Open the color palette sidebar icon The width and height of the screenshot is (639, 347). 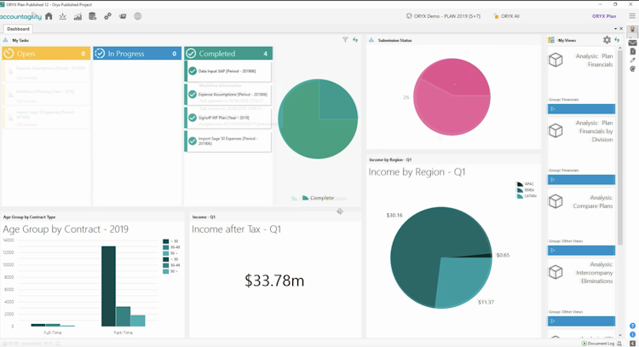632,69
